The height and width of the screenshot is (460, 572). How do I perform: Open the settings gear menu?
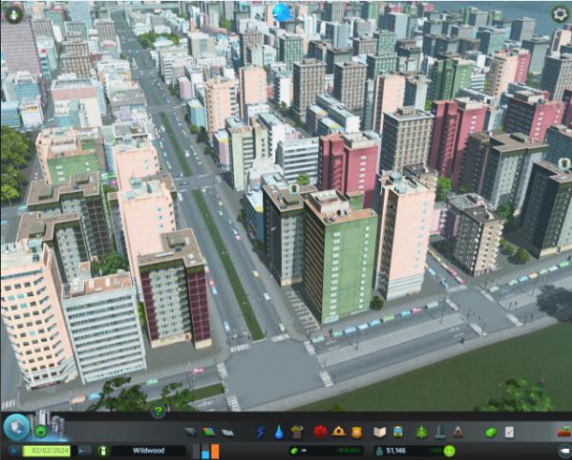tap(560, 14)
